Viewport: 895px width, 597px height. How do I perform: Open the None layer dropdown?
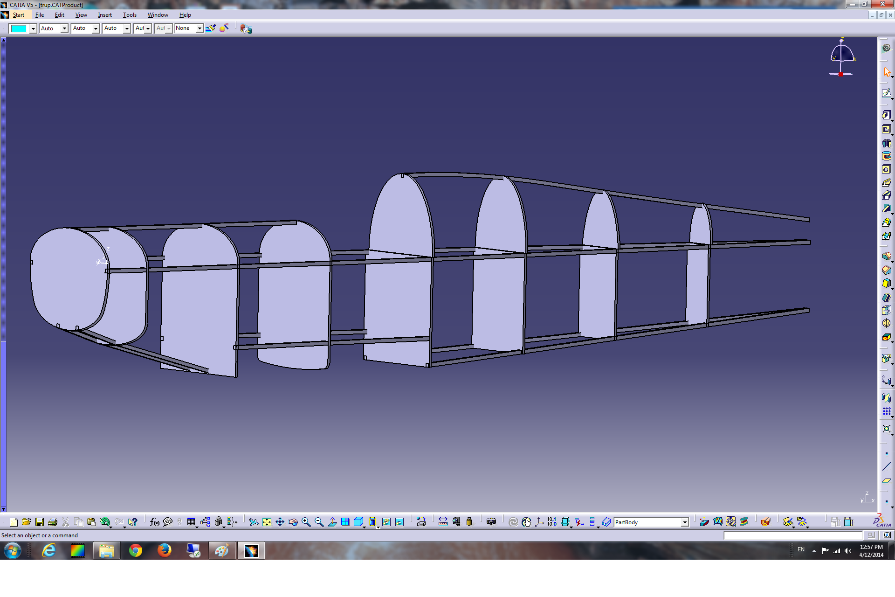coord(199,28)
